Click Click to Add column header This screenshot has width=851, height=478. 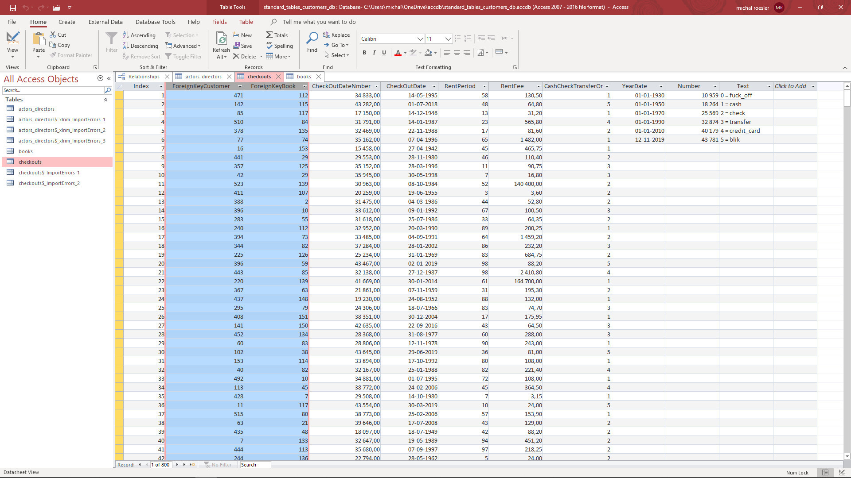790,86
